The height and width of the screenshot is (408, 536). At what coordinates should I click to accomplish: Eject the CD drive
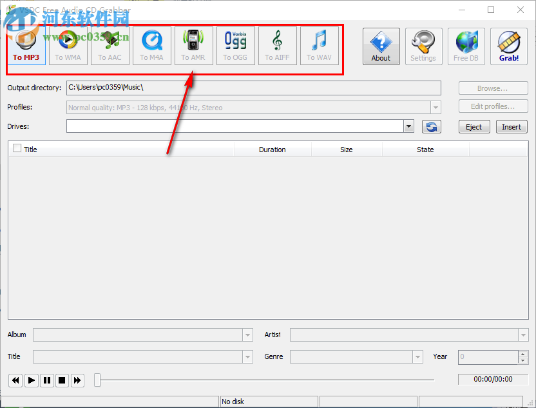pos(474,126)
